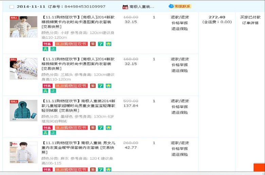Click the order date 2014-11-11
Image resolution: width=265 pixels, height=175 pixels.
(31, 6)
